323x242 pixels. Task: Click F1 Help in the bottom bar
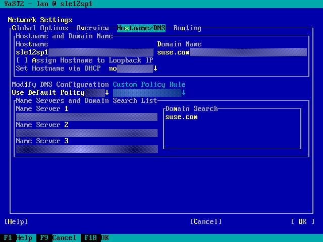point(18,238)
